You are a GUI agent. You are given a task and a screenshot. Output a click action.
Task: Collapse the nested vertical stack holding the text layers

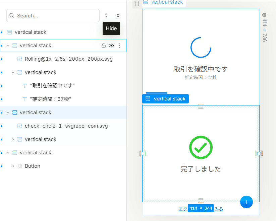[13, 72]
